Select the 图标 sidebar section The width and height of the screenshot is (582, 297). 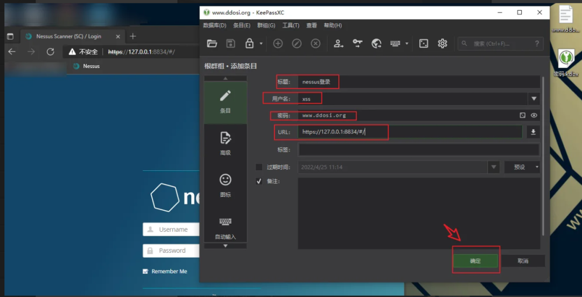(x=225, y=186)
